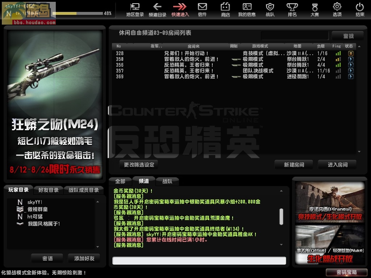Open the 排名 ranking trophy icon

(x=292, y=10)
